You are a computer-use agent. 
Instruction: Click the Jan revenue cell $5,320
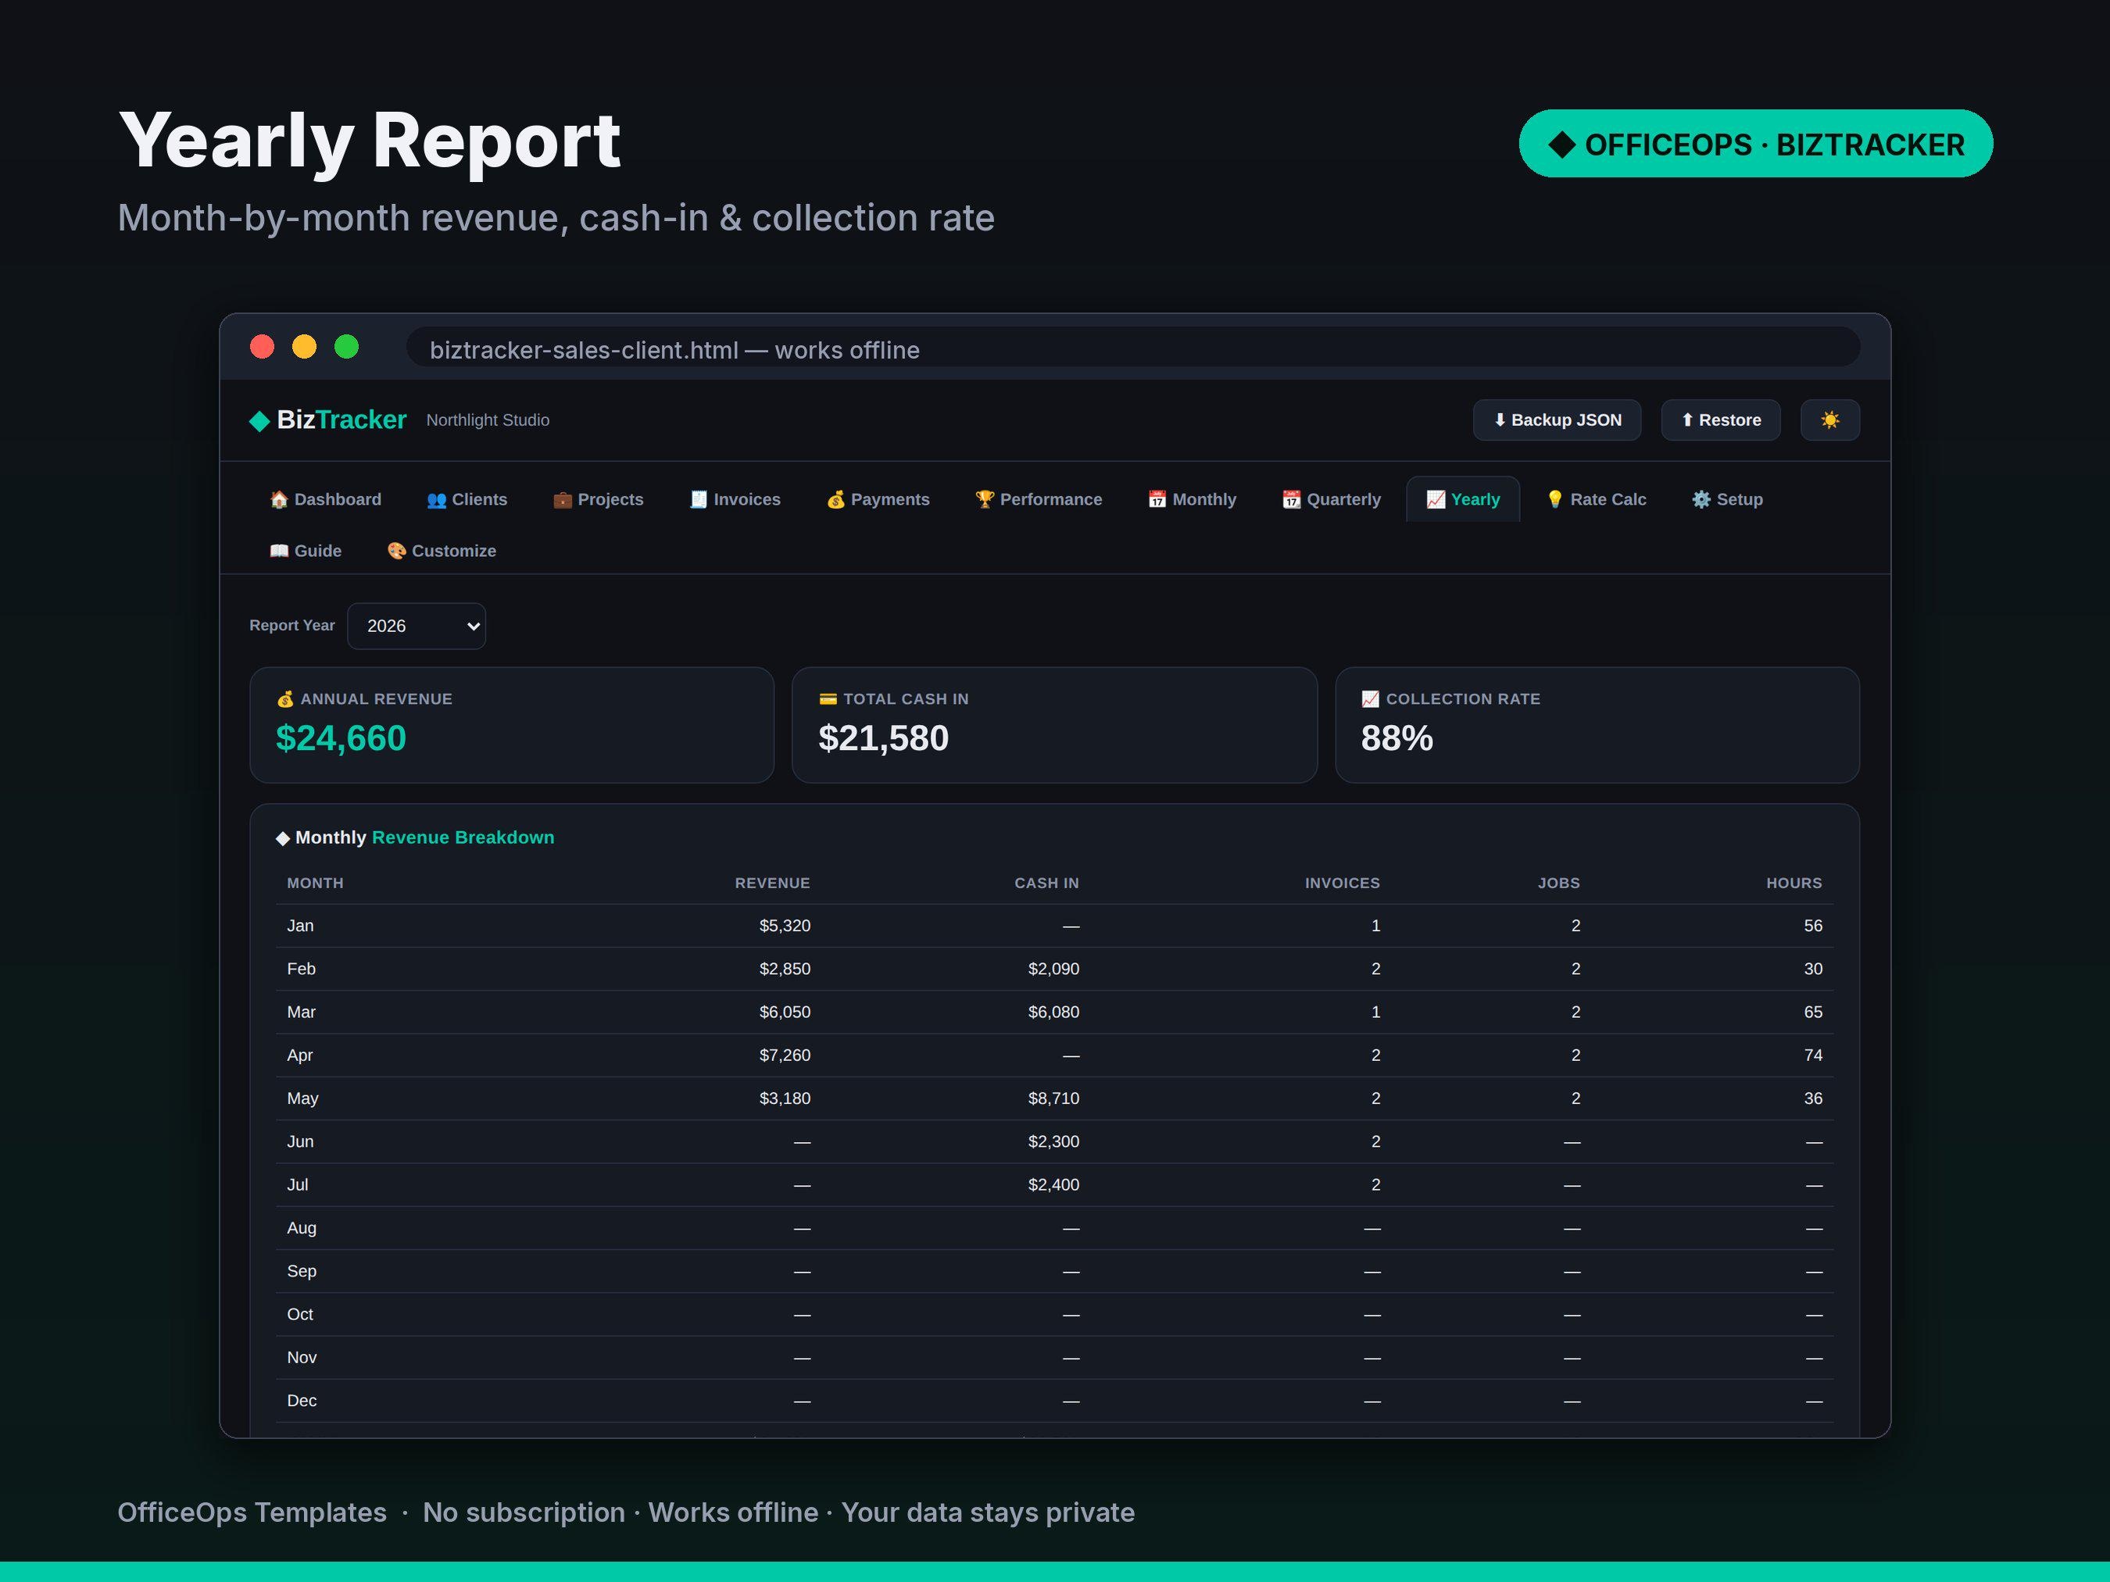785,926
